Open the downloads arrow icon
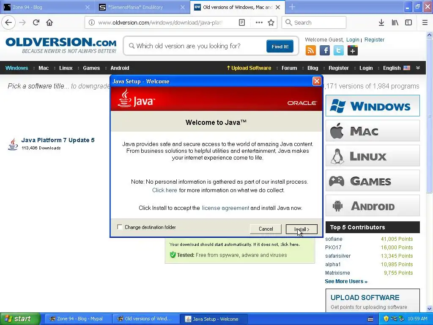 point(381,22)
